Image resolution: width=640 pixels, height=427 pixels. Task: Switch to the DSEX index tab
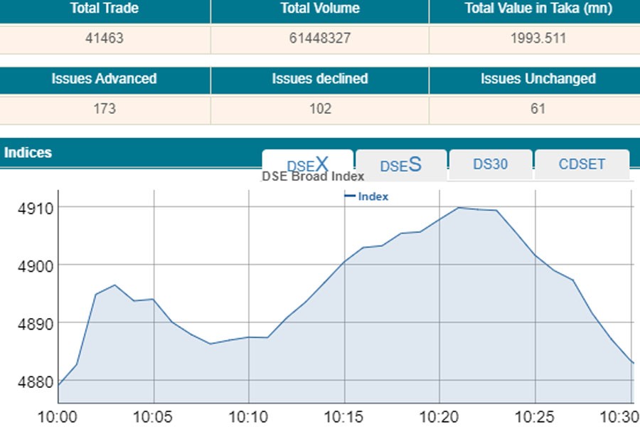(307, 164)
